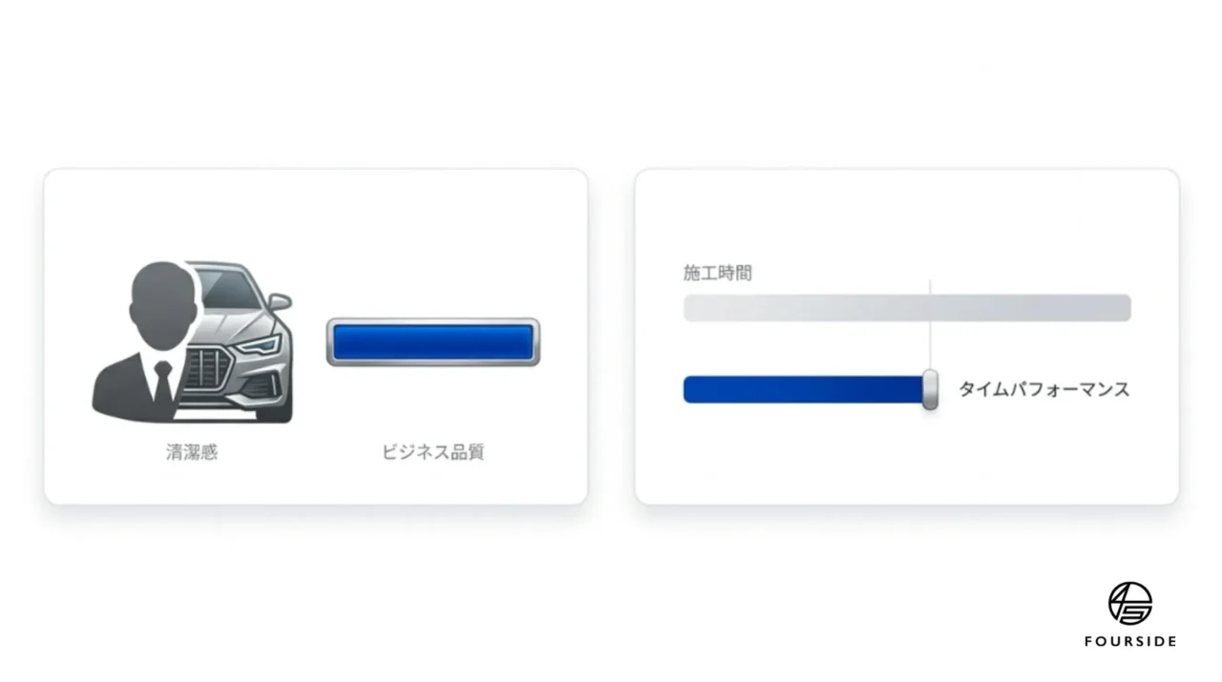Image resolution: width=1222 pixels, height=682 pixels.
Task: Select the ビジネス品質 label
Action: (433, 452)
